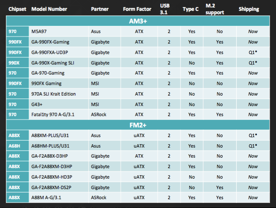Image resolution: width=276 pixels, height=208 pixels.
Task: Click the Form Factor column header
Action: pos(137,9)
